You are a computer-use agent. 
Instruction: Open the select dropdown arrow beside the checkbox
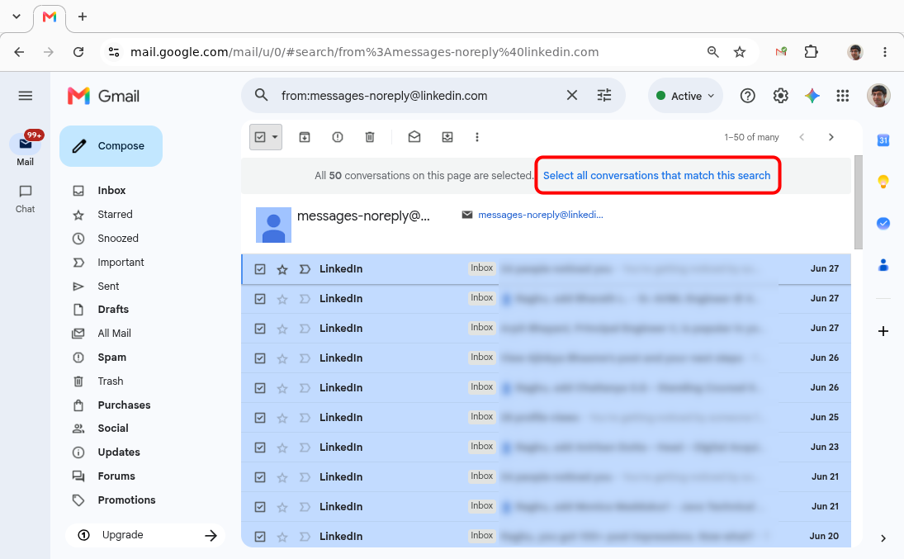[x=275, y=137]
